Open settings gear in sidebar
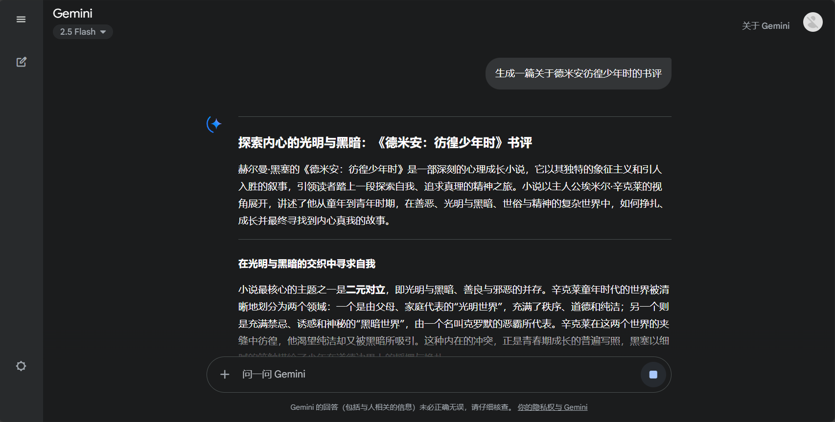Image resolution: width=835 pixels, height=422 pixels. point(21,366)
